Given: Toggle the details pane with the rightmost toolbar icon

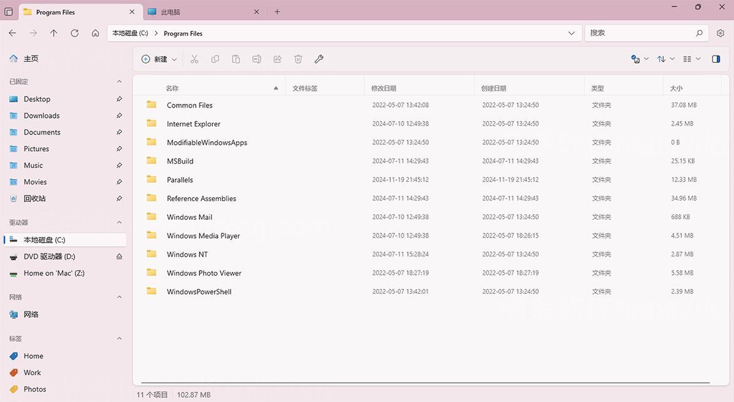Looking at the screenshot, I should point(716,59).
